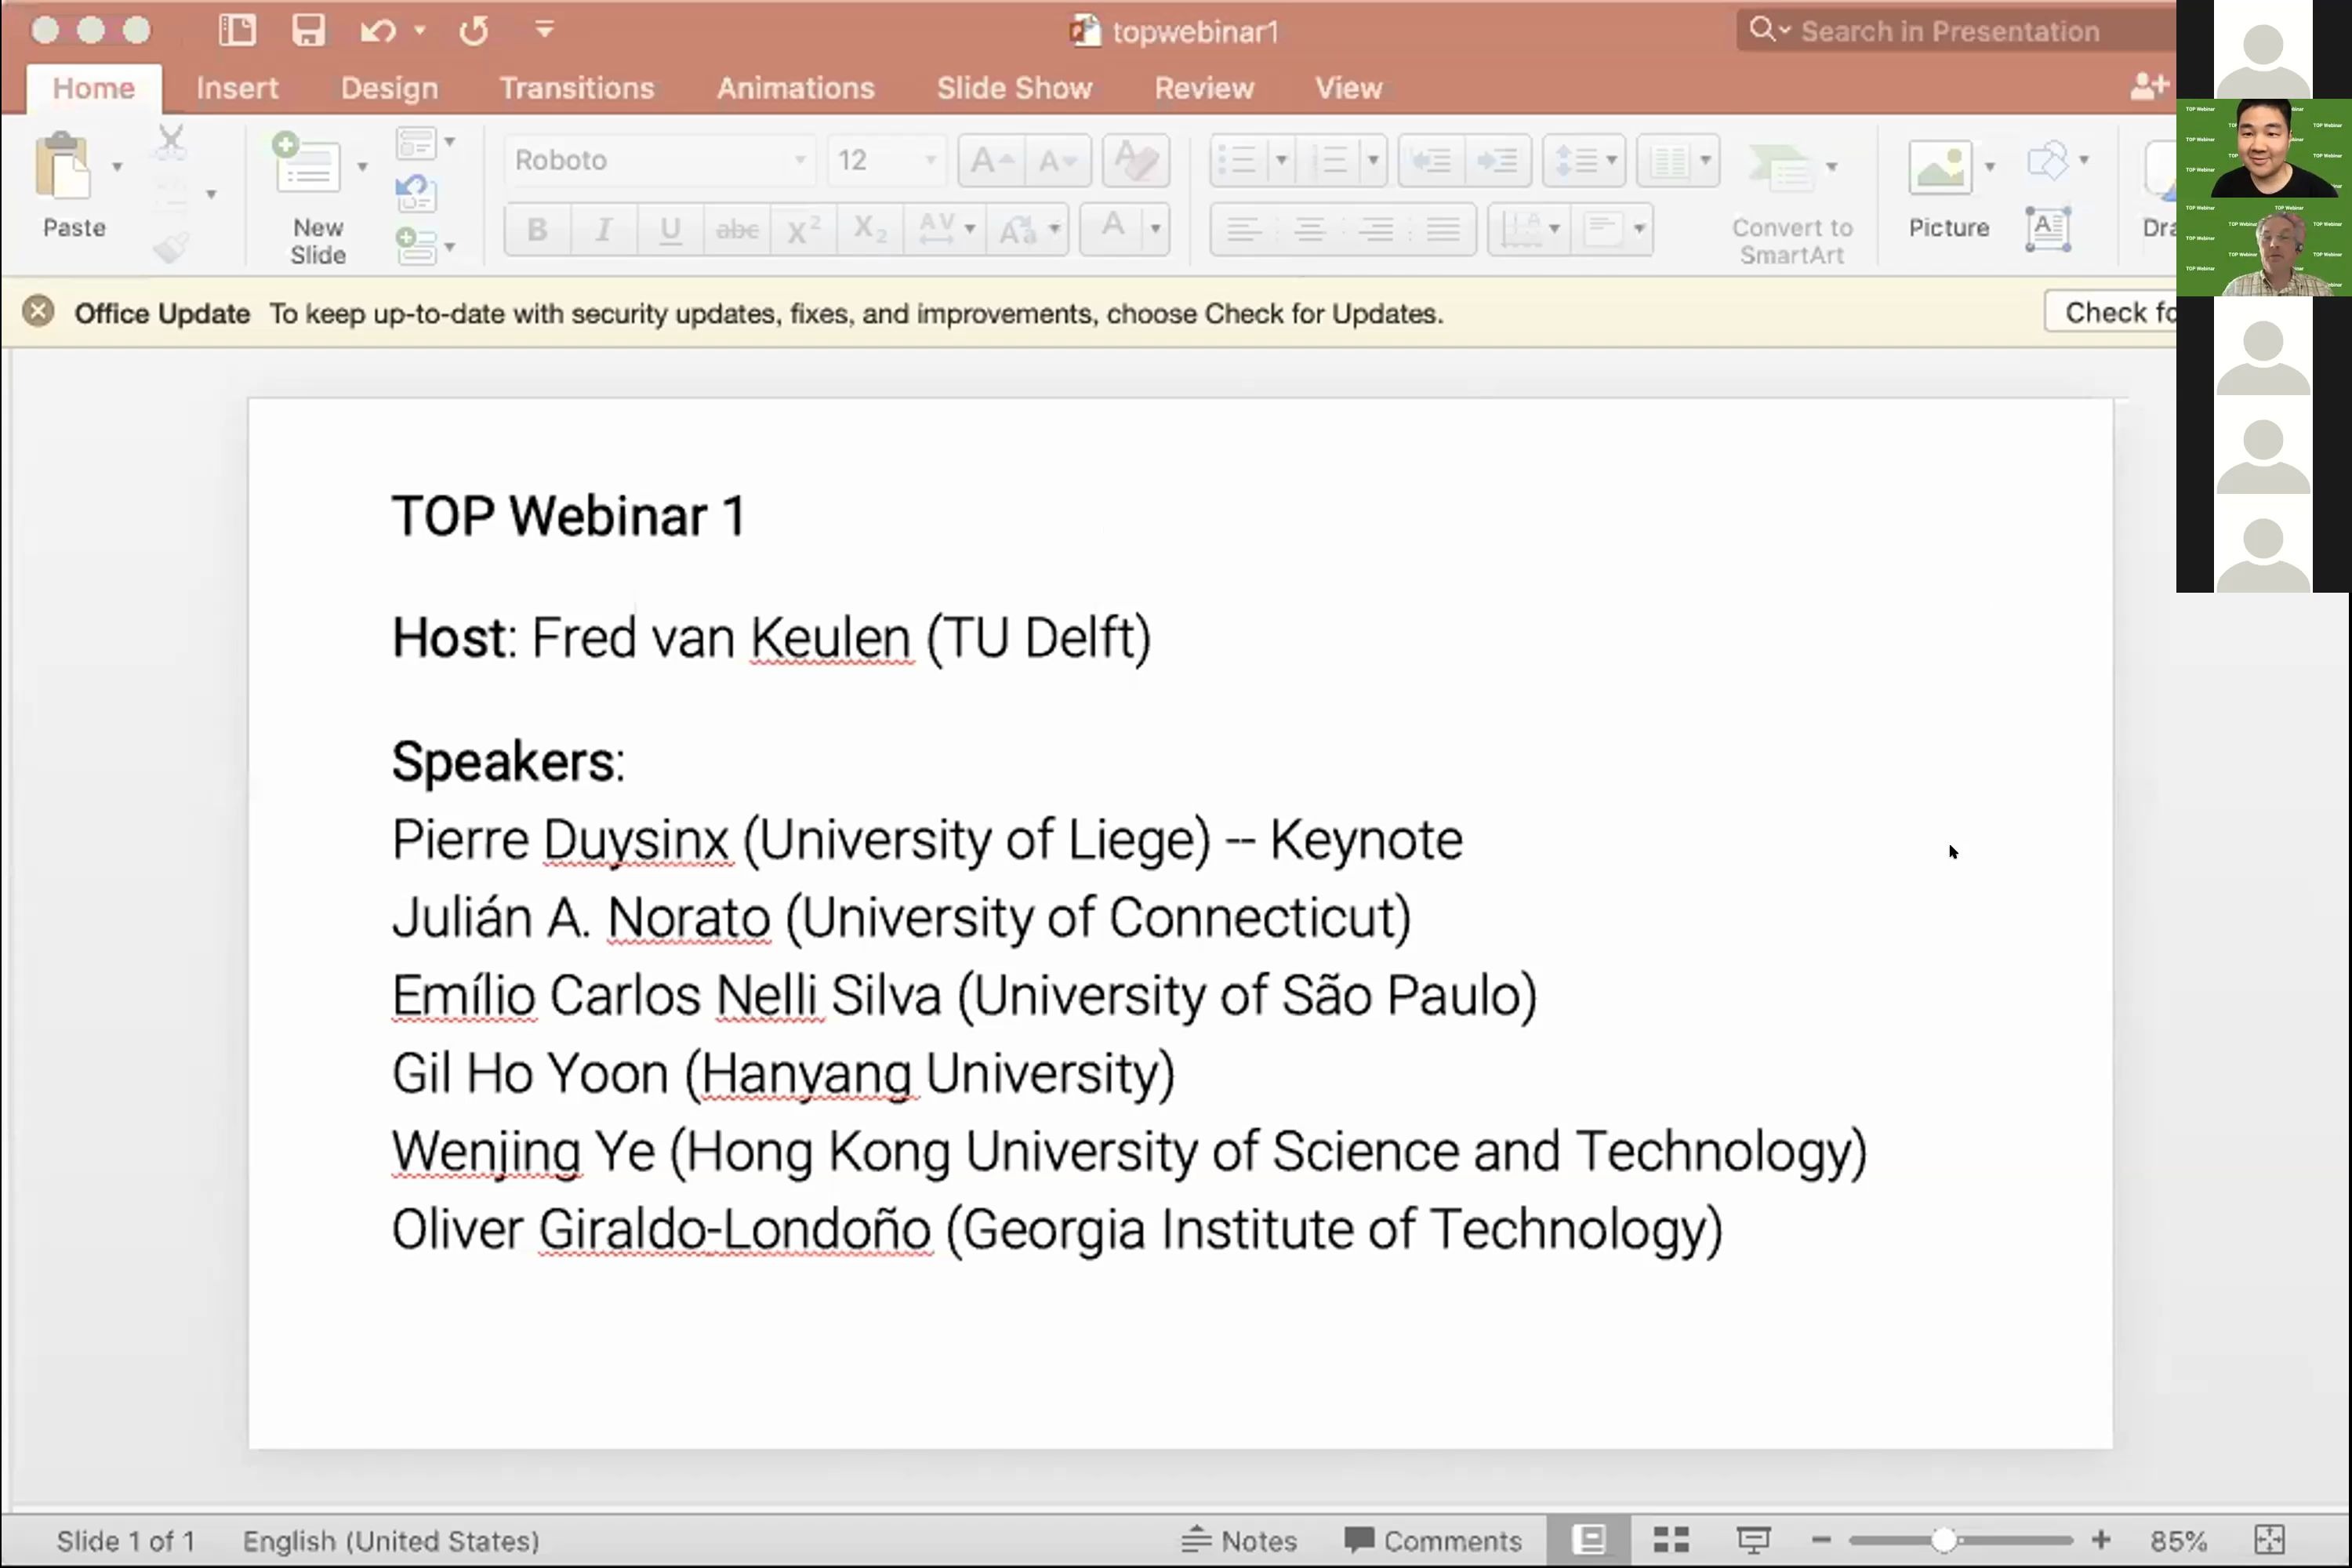Open font color dropdown arrow
Screen dimensions: 2352x1568
pyautogui.click(x=1155, y=230)
